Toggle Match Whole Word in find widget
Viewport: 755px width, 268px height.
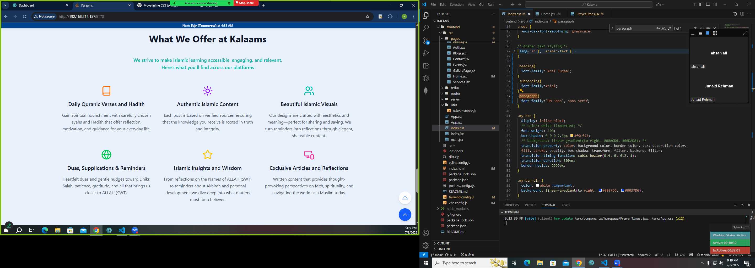[x=664, y=28]
